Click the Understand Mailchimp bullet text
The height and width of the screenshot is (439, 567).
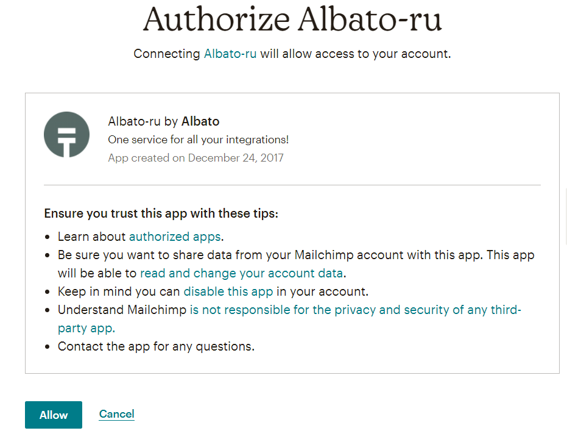coord(122,310)
